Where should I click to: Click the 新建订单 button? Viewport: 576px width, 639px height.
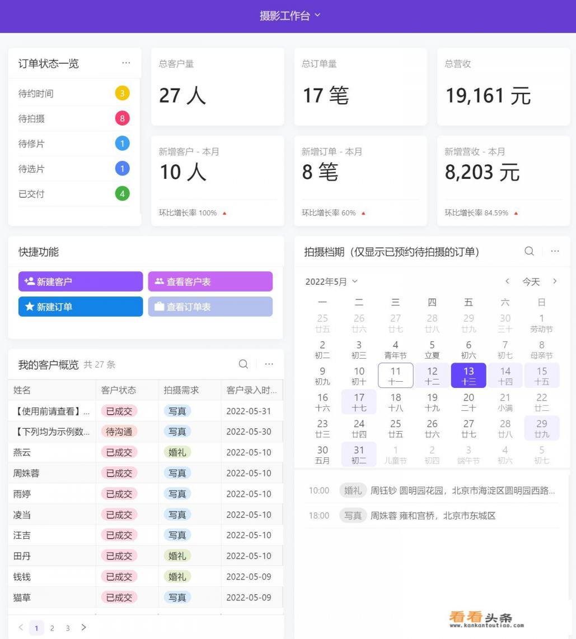click(x=80, y=307)
